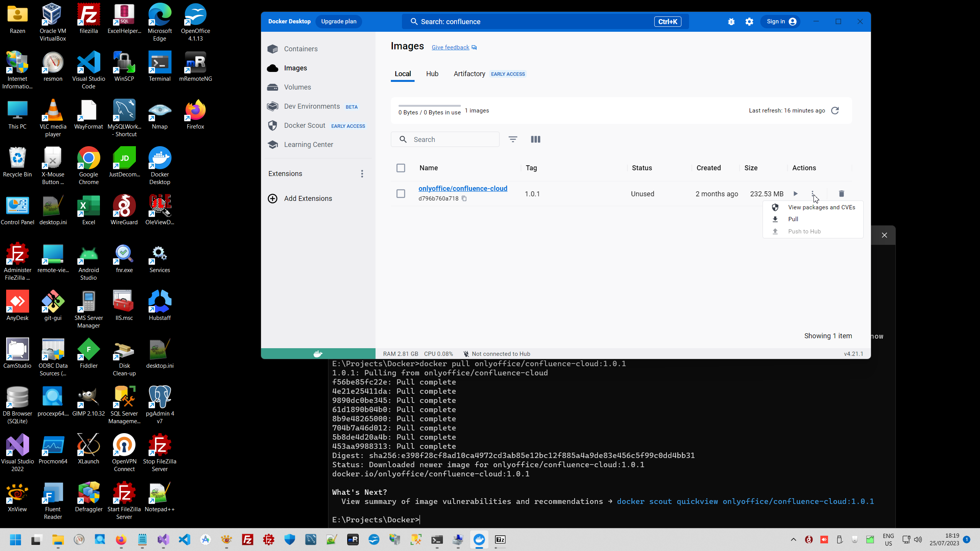Click the Upgrade plan button

click(x=338, y=21)
